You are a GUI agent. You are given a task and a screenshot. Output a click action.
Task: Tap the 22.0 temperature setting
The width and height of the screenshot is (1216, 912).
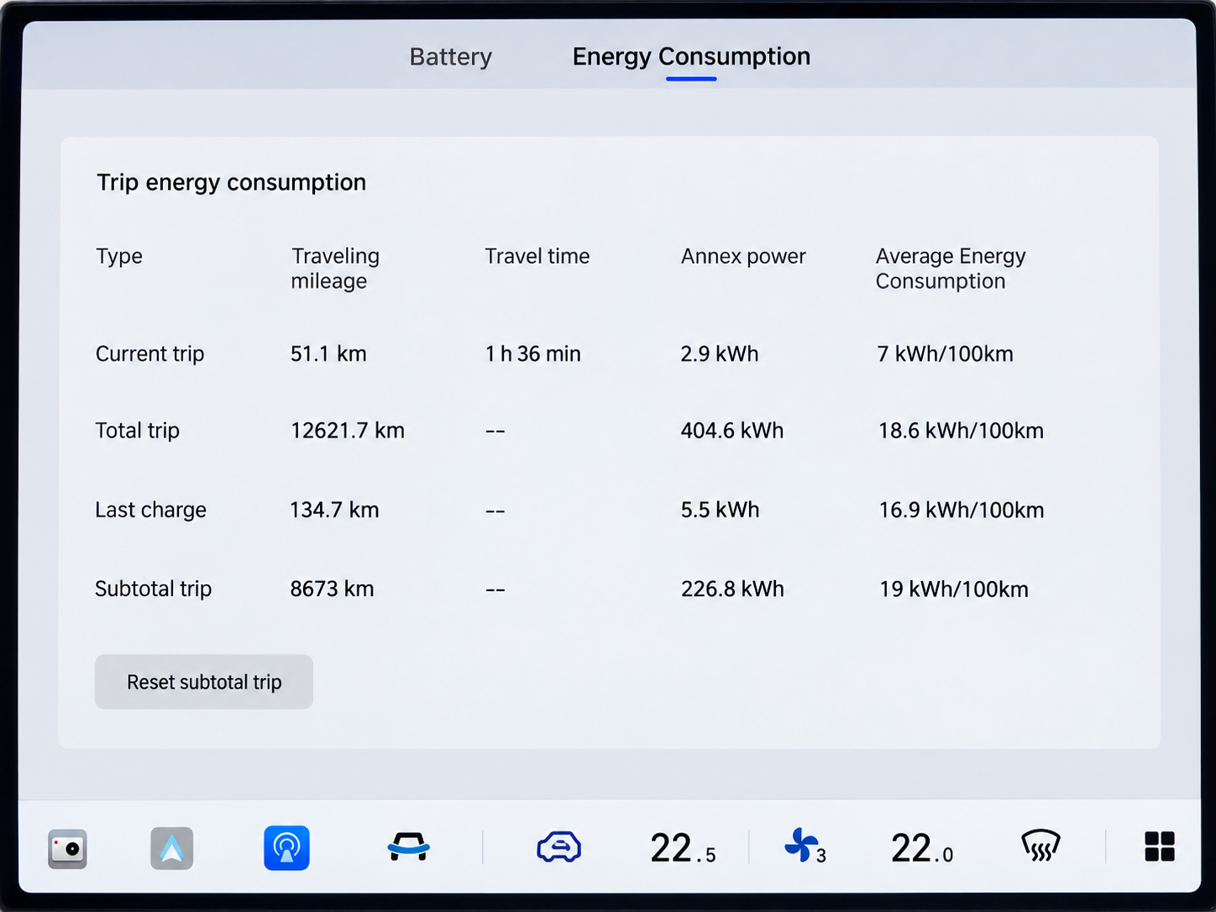pos(922,848)
